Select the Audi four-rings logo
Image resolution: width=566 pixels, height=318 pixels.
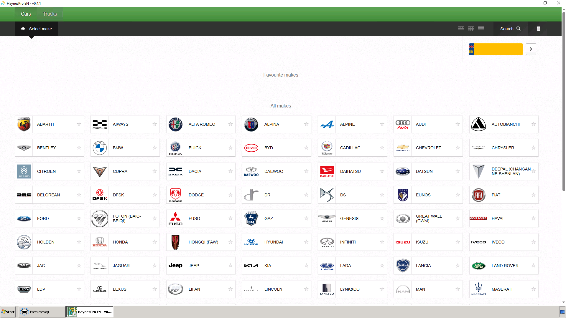point(403,124)
